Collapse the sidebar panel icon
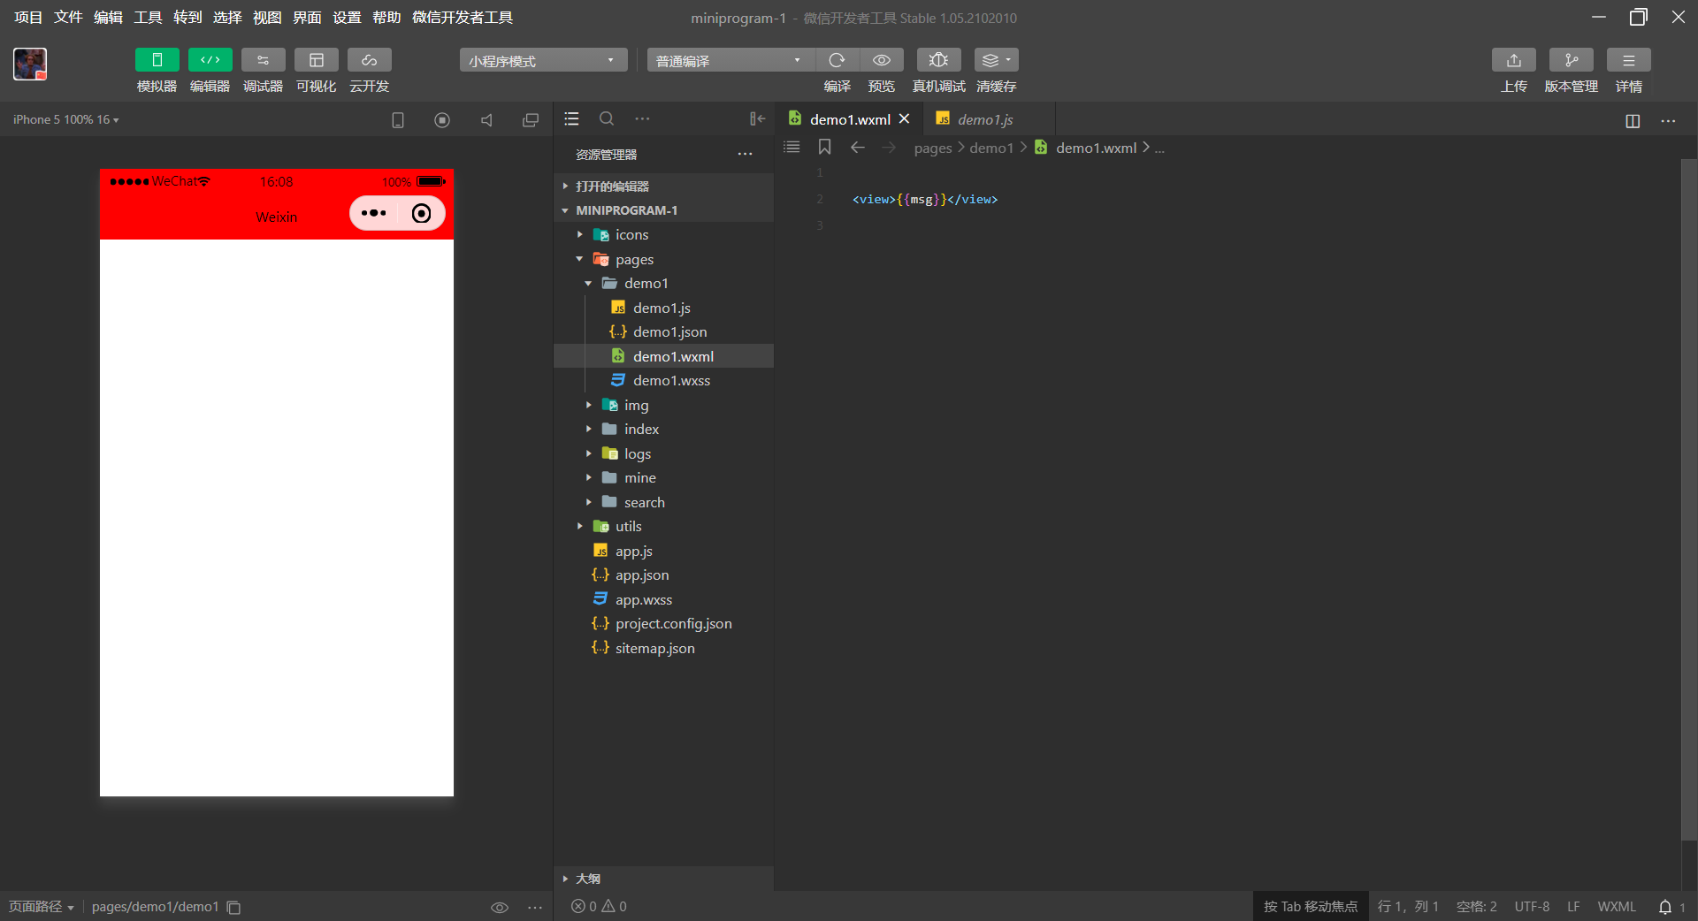This screenshot has height=921, width=1698. (757, 118)
